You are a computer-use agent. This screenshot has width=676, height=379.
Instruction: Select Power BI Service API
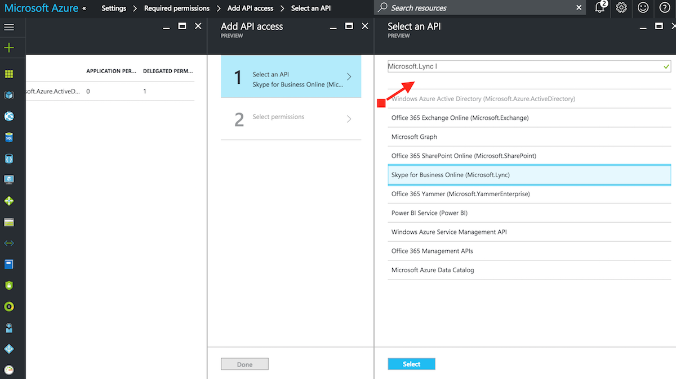pyautogui.click(x=529, y=213)
